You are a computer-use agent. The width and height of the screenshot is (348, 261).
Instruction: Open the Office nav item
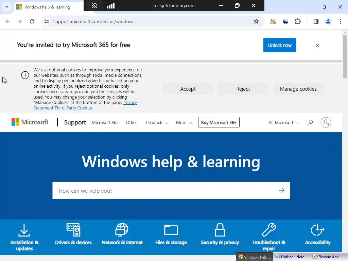click(132, 122)
